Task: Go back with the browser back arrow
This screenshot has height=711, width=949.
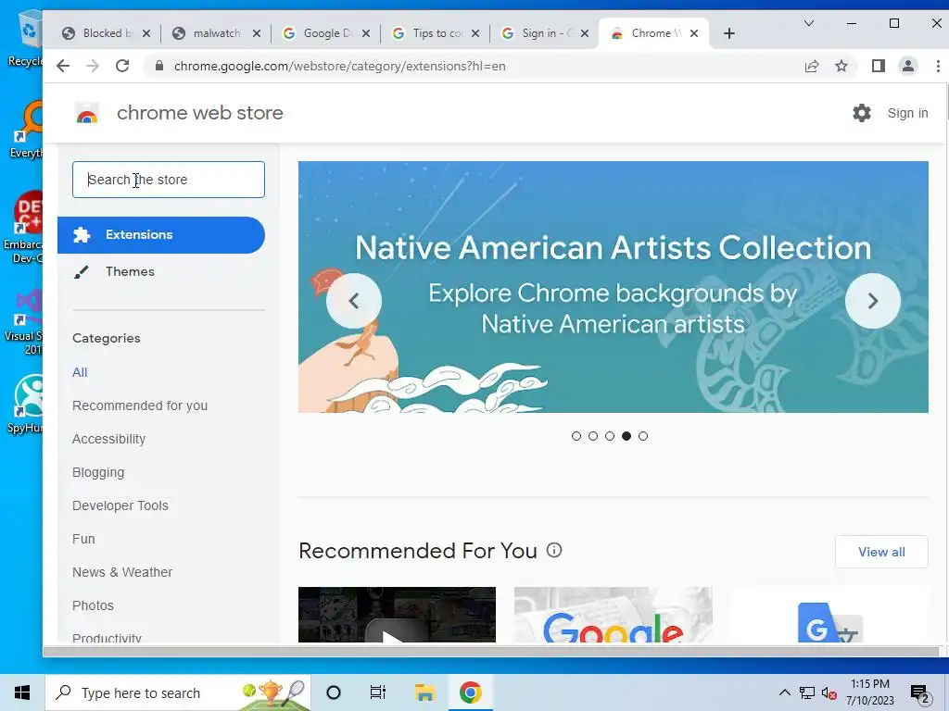Action: click(x=63, y=66)
